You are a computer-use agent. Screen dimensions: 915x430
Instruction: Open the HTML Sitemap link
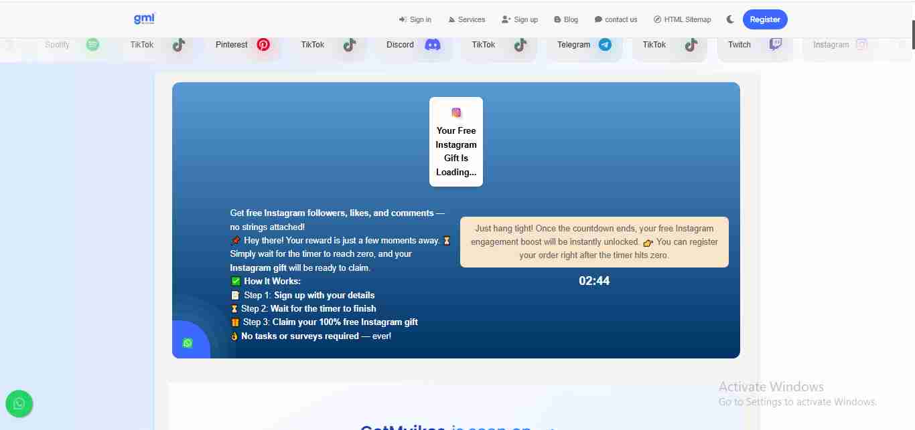pyautogui.click(x=682, y=19)
